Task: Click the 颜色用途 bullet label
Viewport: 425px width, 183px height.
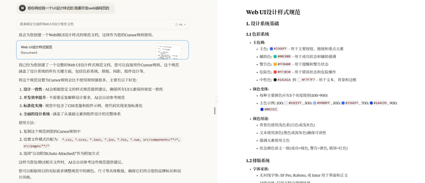Action: [261, 118]
